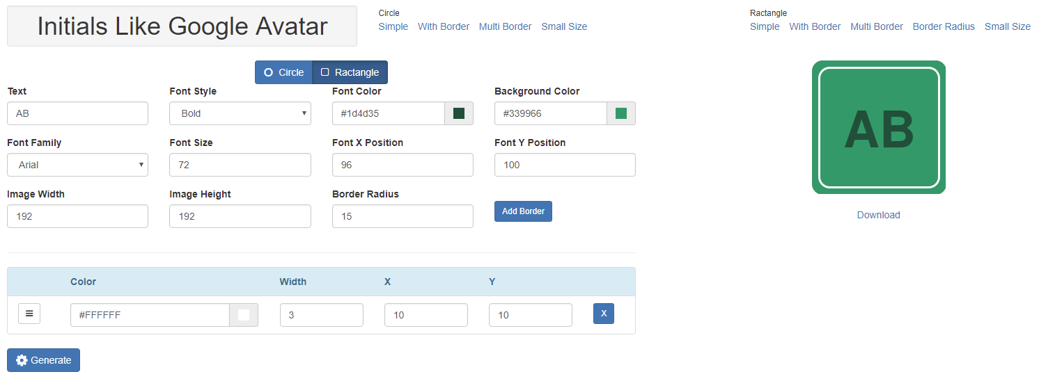The image size is (1039, 381).
Task: Open the background color swatch picker
Action: click(x=620, y=113)
